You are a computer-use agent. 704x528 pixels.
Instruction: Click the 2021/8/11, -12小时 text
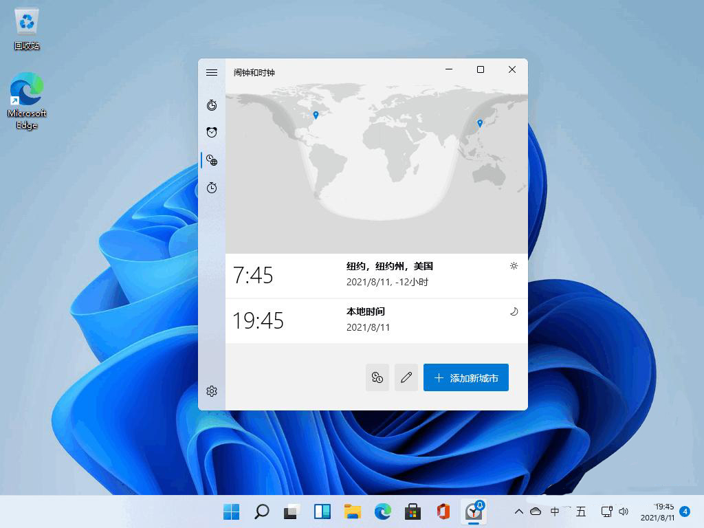[387, 282]
